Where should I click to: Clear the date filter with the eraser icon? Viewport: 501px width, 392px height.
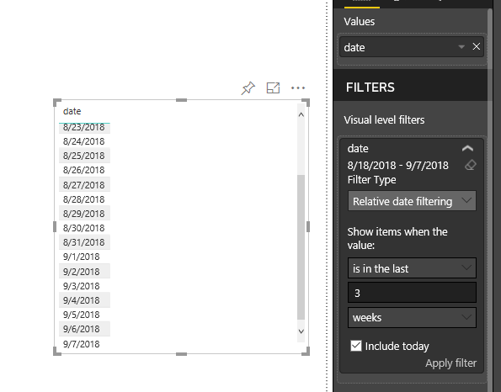471,165
